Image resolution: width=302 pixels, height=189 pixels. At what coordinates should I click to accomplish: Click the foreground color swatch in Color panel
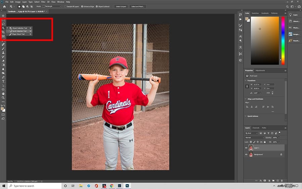247,18
